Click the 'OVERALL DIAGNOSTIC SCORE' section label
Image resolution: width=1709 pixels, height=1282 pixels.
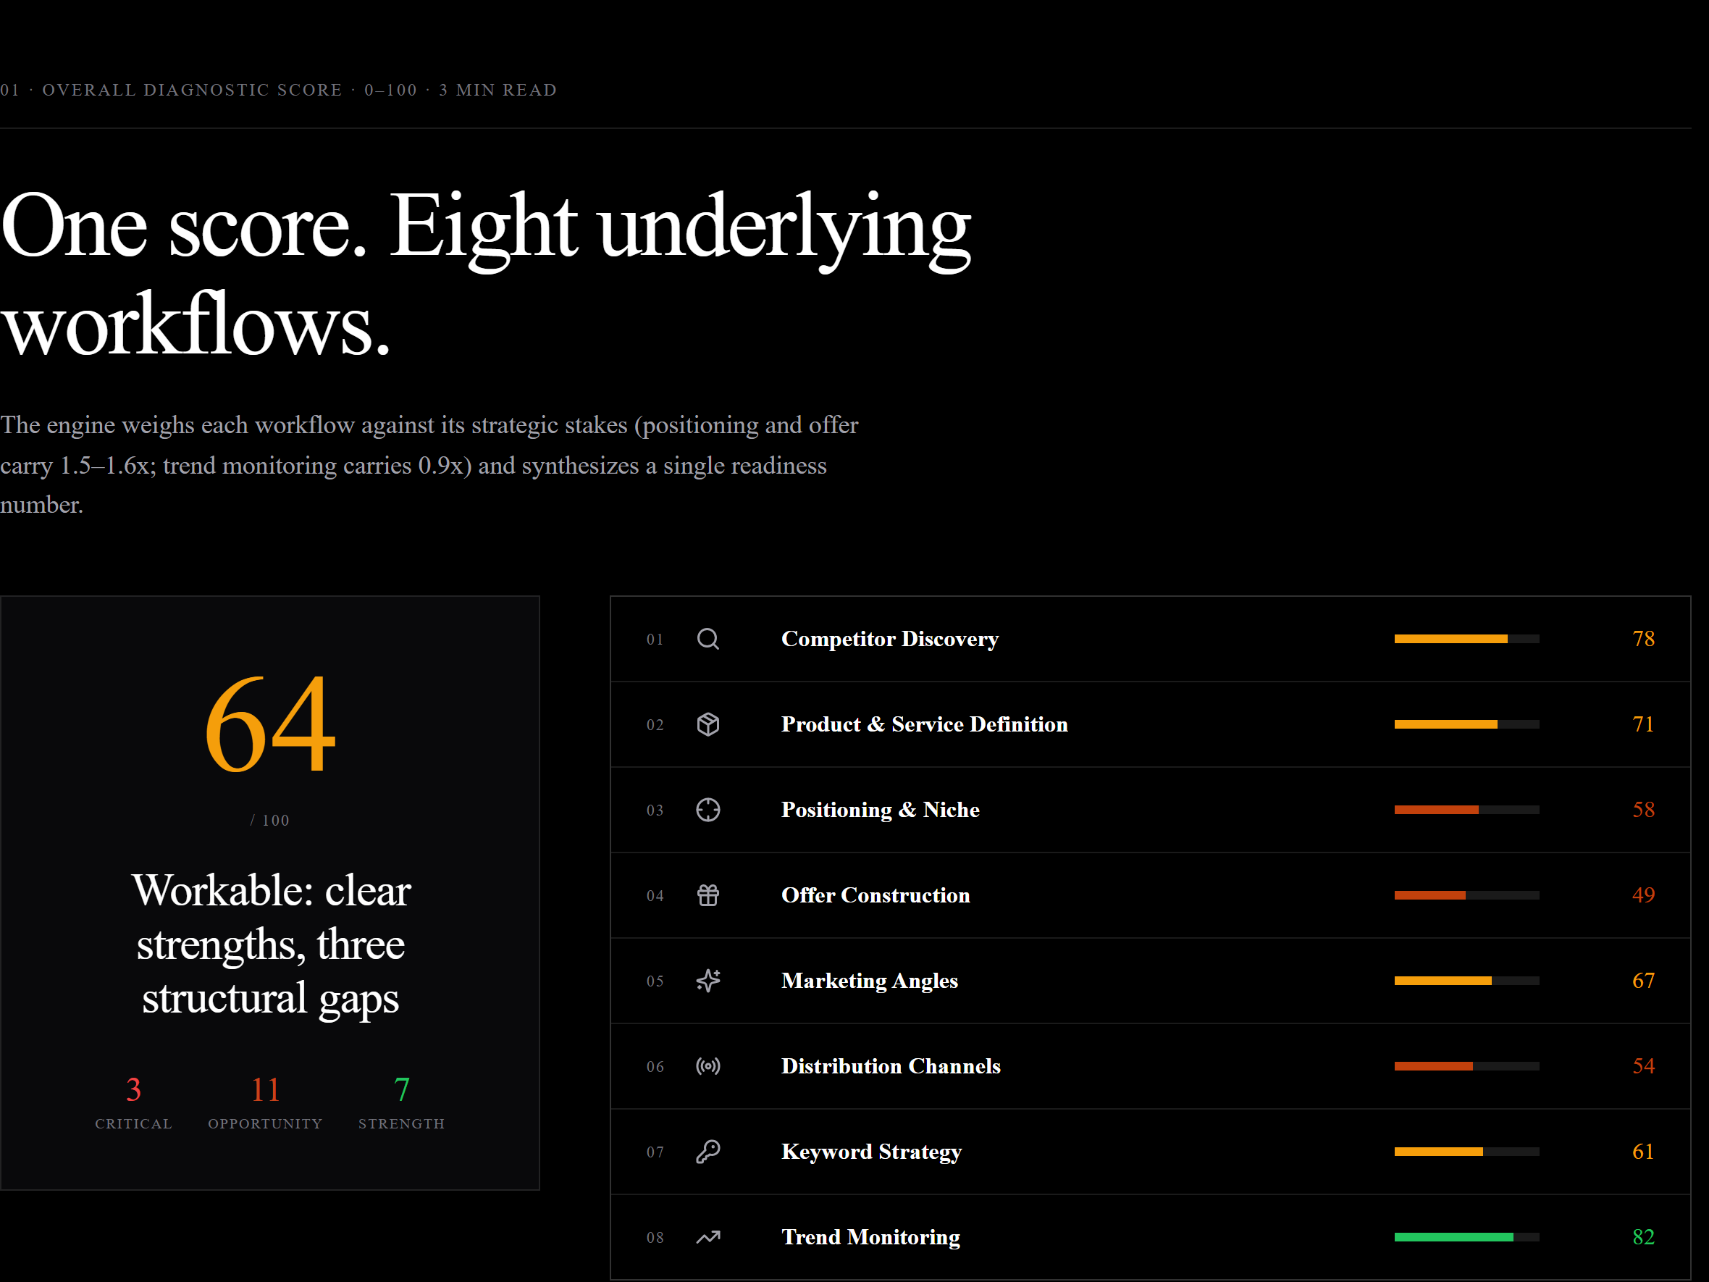click(x=193, y=90)
